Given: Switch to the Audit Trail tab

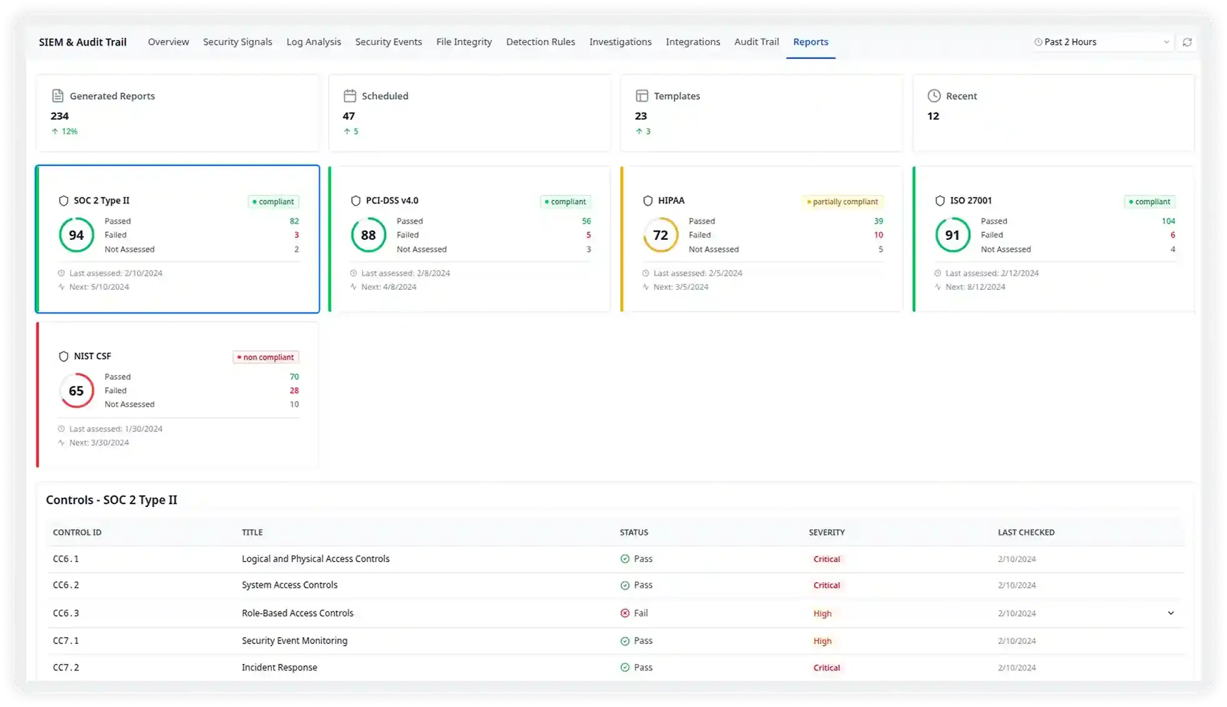Looking at the screenshot, I should click(756, 42).
